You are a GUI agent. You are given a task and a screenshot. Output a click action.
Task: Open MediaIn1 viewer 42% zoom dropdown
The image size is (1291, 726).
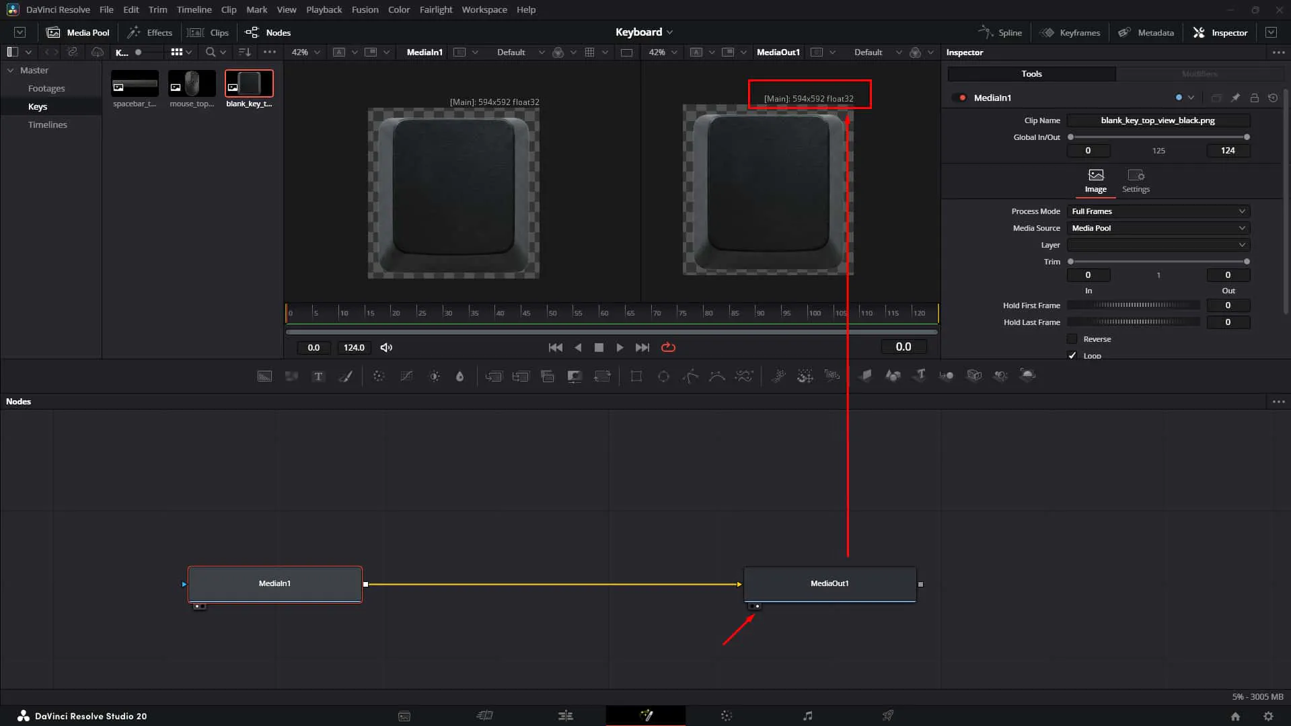click(x=306, y=52)
